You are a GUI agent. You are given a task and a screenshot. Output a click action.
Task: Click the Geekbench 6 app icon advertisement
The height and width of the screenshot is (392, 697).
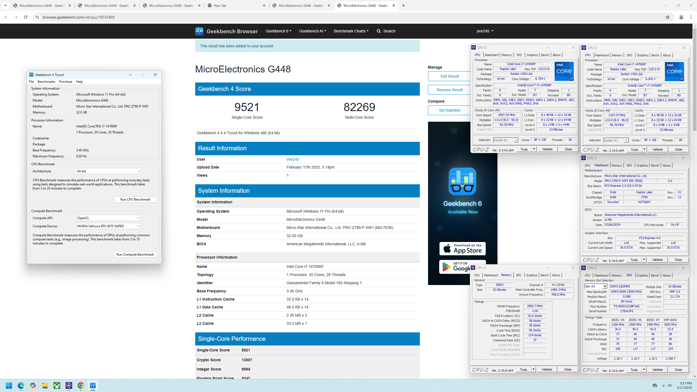click(462, 181)
